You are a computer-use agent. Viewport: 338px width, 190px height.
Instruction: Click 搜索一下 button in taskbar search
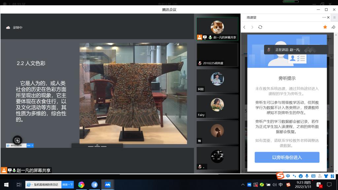(68, 184)
